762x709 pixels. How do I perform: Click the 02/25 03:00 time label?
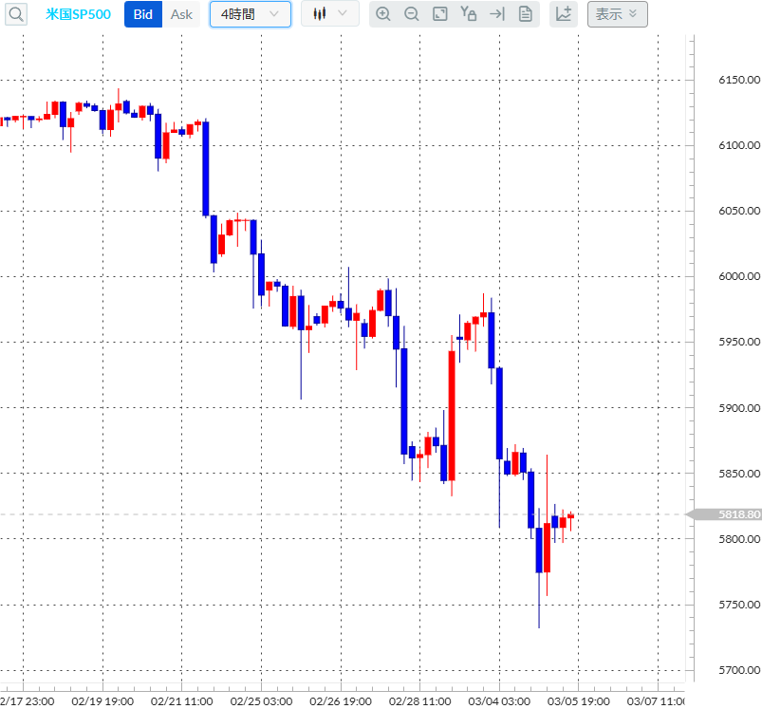tap(262, 701)
